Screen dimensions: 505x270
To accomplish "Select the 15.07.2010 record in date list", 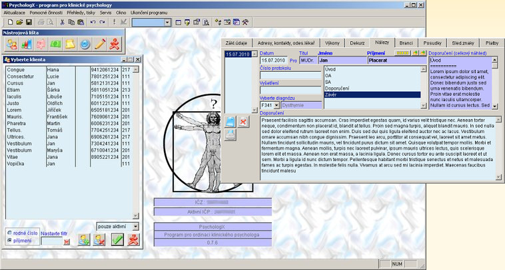I will 238,55.
